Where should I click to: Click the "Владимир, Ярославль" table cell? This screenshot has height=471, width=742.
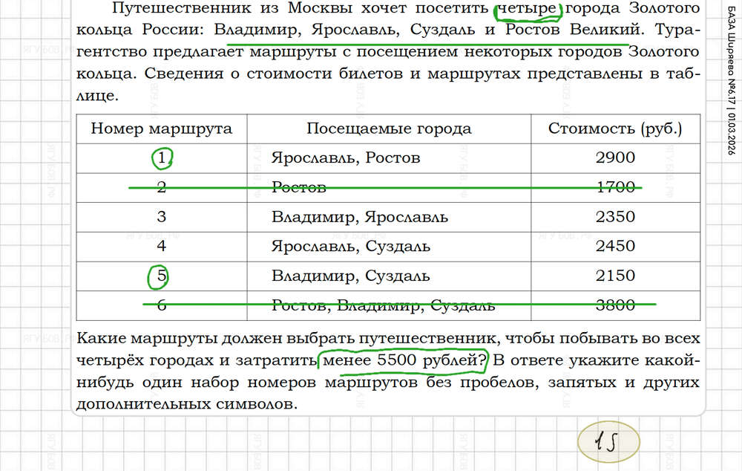coord(359,217)
